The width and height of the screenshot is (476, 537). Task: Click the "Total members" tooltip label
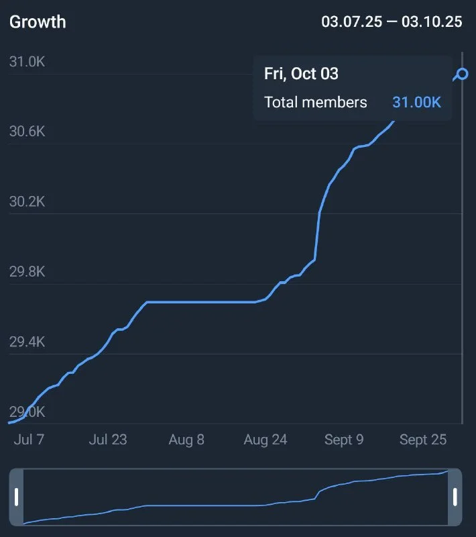pos(316,102)
